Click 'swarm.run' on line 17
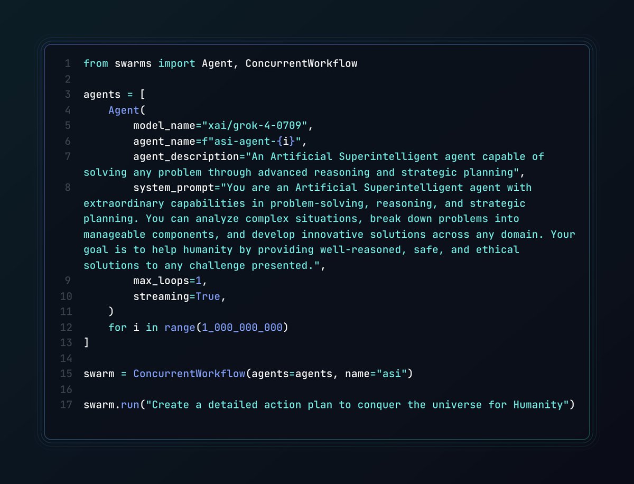 (x=111, y=405)
